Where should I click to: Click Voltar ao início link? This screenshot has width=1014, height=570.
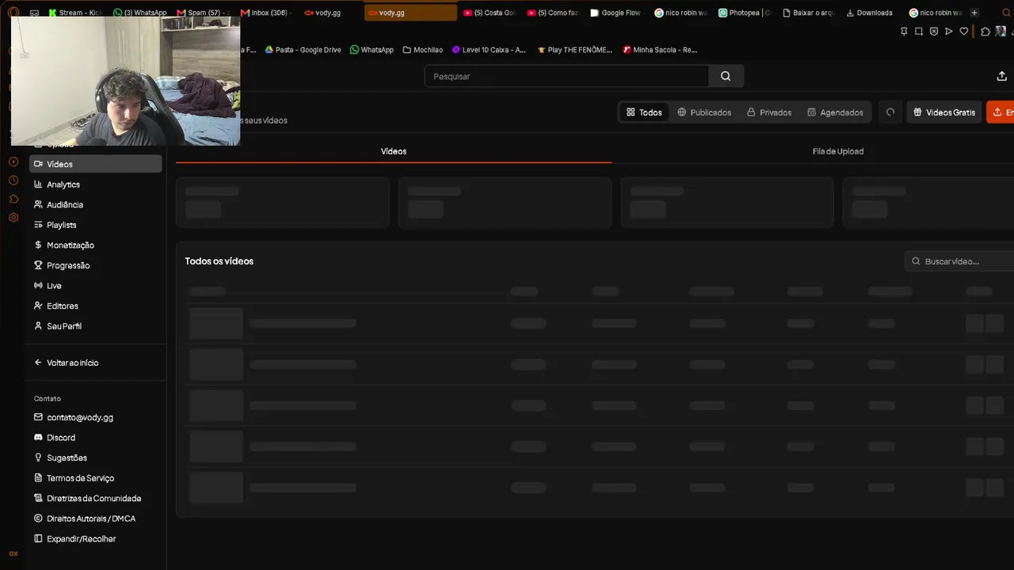coord(67,363)
